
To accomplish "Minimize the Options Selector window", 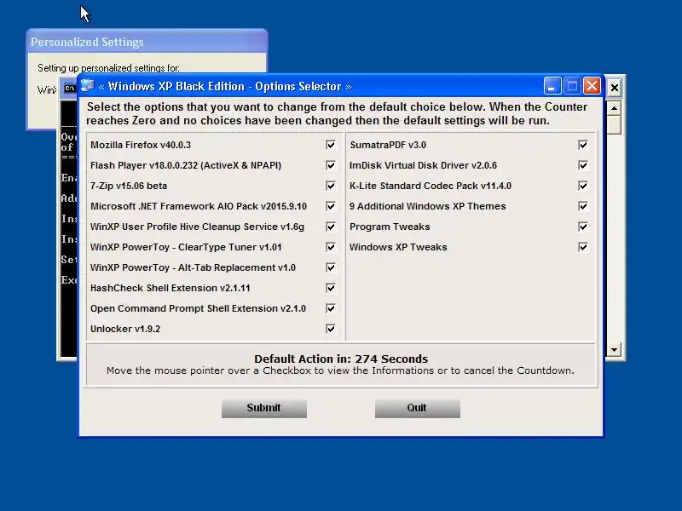I will [x=552, y=86].
